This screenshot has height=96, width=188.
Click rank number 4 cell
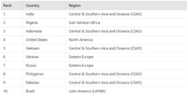pyautogui.click(x=12, y=40)
